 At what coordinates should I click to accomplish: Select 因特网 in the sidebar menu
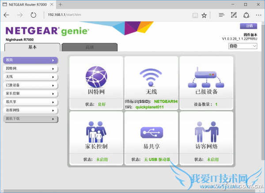(x=30, y=68)
